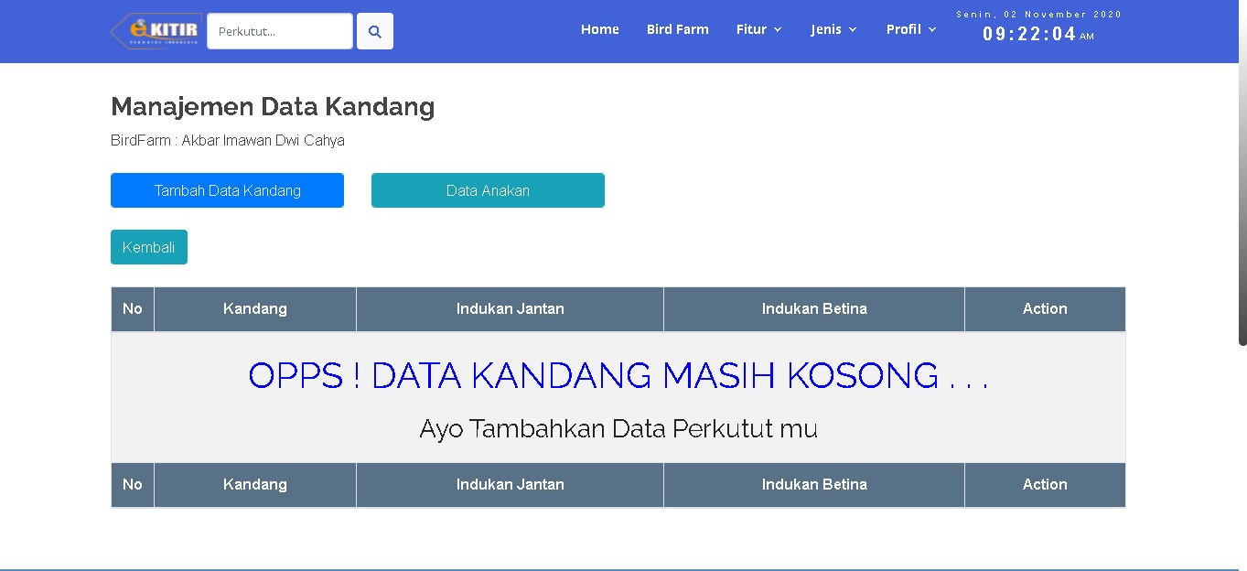
Task: Expand the Jenis dropdown menu
Action: pos(833,29)
